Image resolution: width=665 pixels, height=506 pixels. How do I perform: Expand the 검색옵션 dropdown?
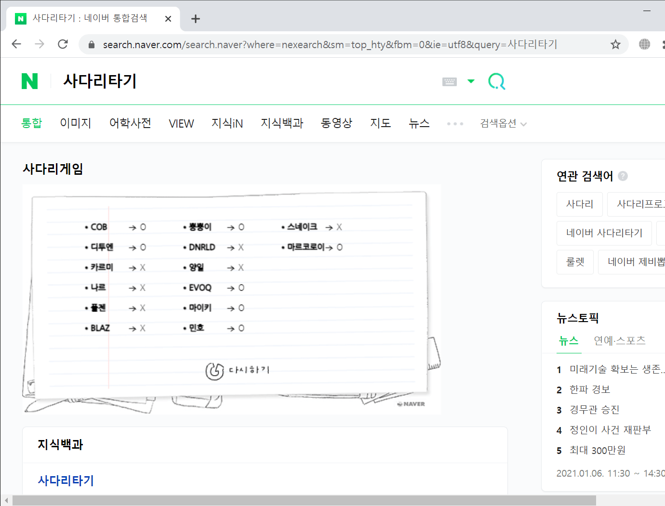[503, 123]
